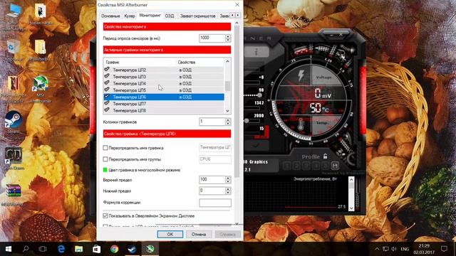Decrease the Колонки графиков value
This screenshot has height=256, width=456.
tap(228, 124)
